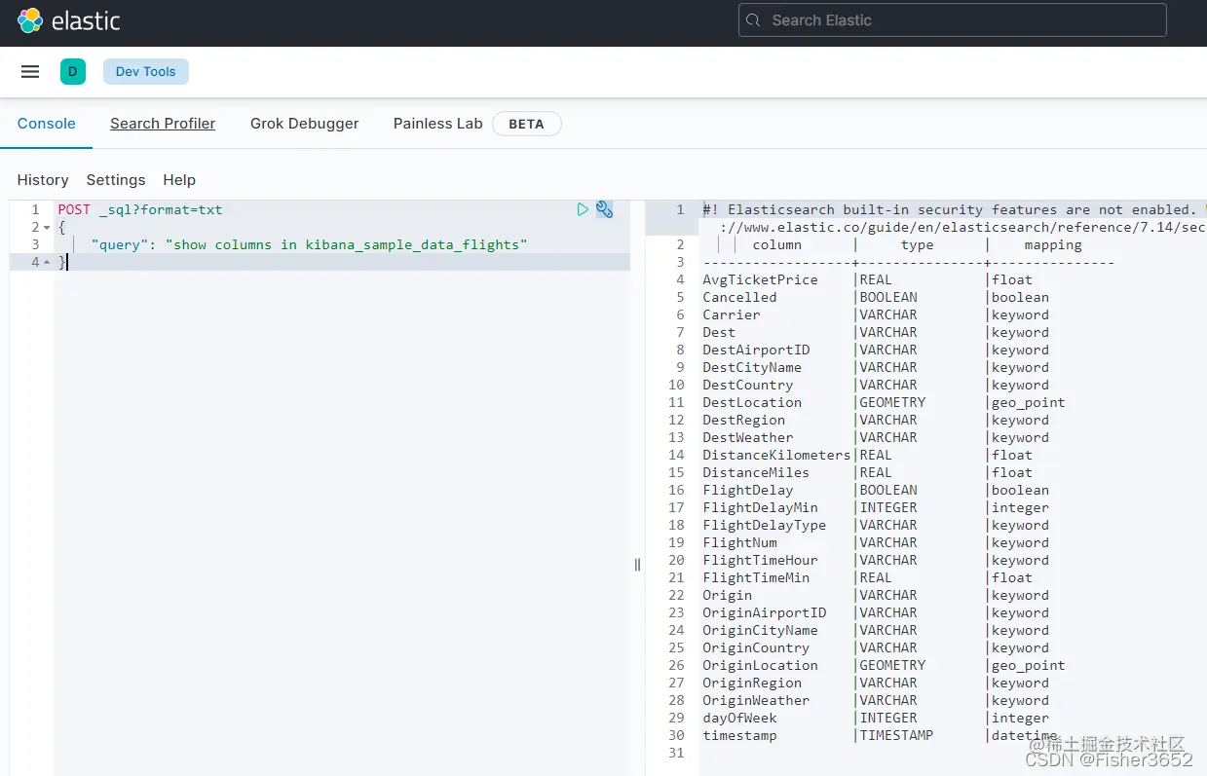Click the DistanceMiles row
This screenshot has height=776, width=1207.
coord(867,472)
